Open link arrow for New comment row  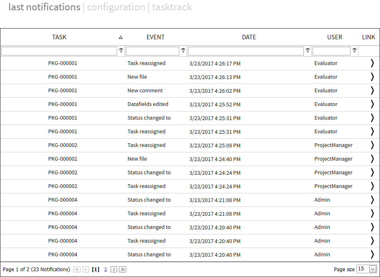click(x=372, y=91)
